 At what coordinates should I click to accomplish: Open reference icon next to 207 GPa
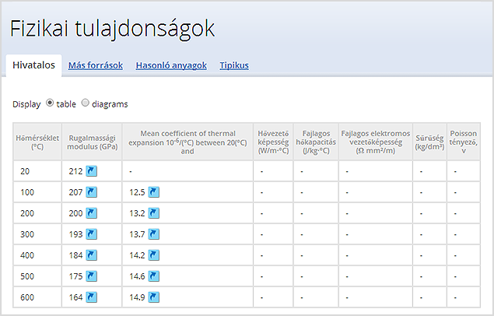[92, 192]
